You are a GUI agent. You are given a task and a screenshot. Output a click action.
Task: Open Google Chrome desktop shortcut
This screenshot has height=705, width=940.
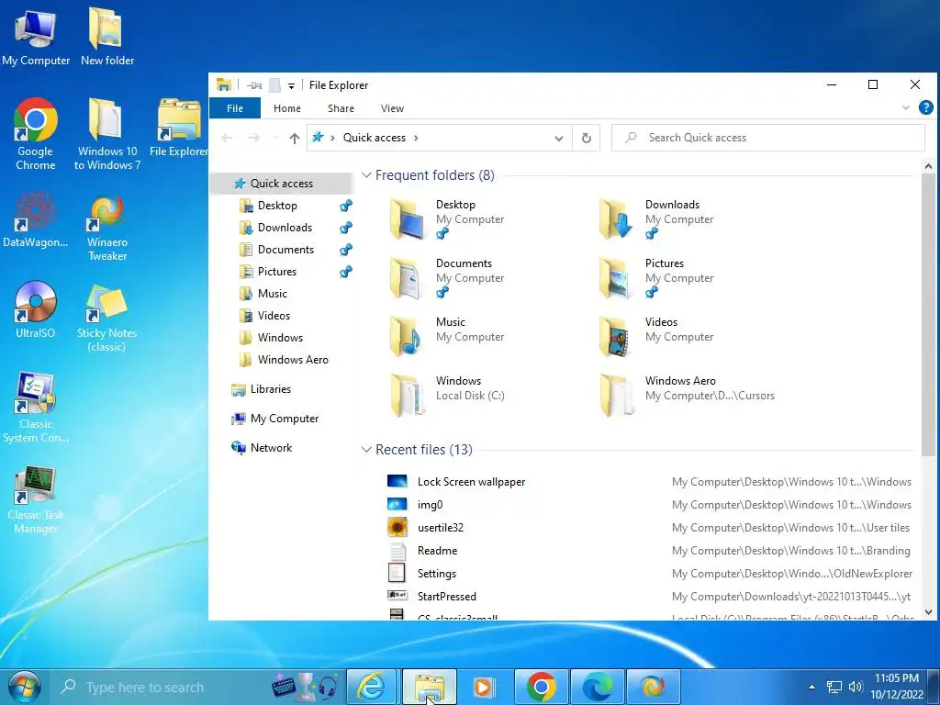(x=36, y=134)
